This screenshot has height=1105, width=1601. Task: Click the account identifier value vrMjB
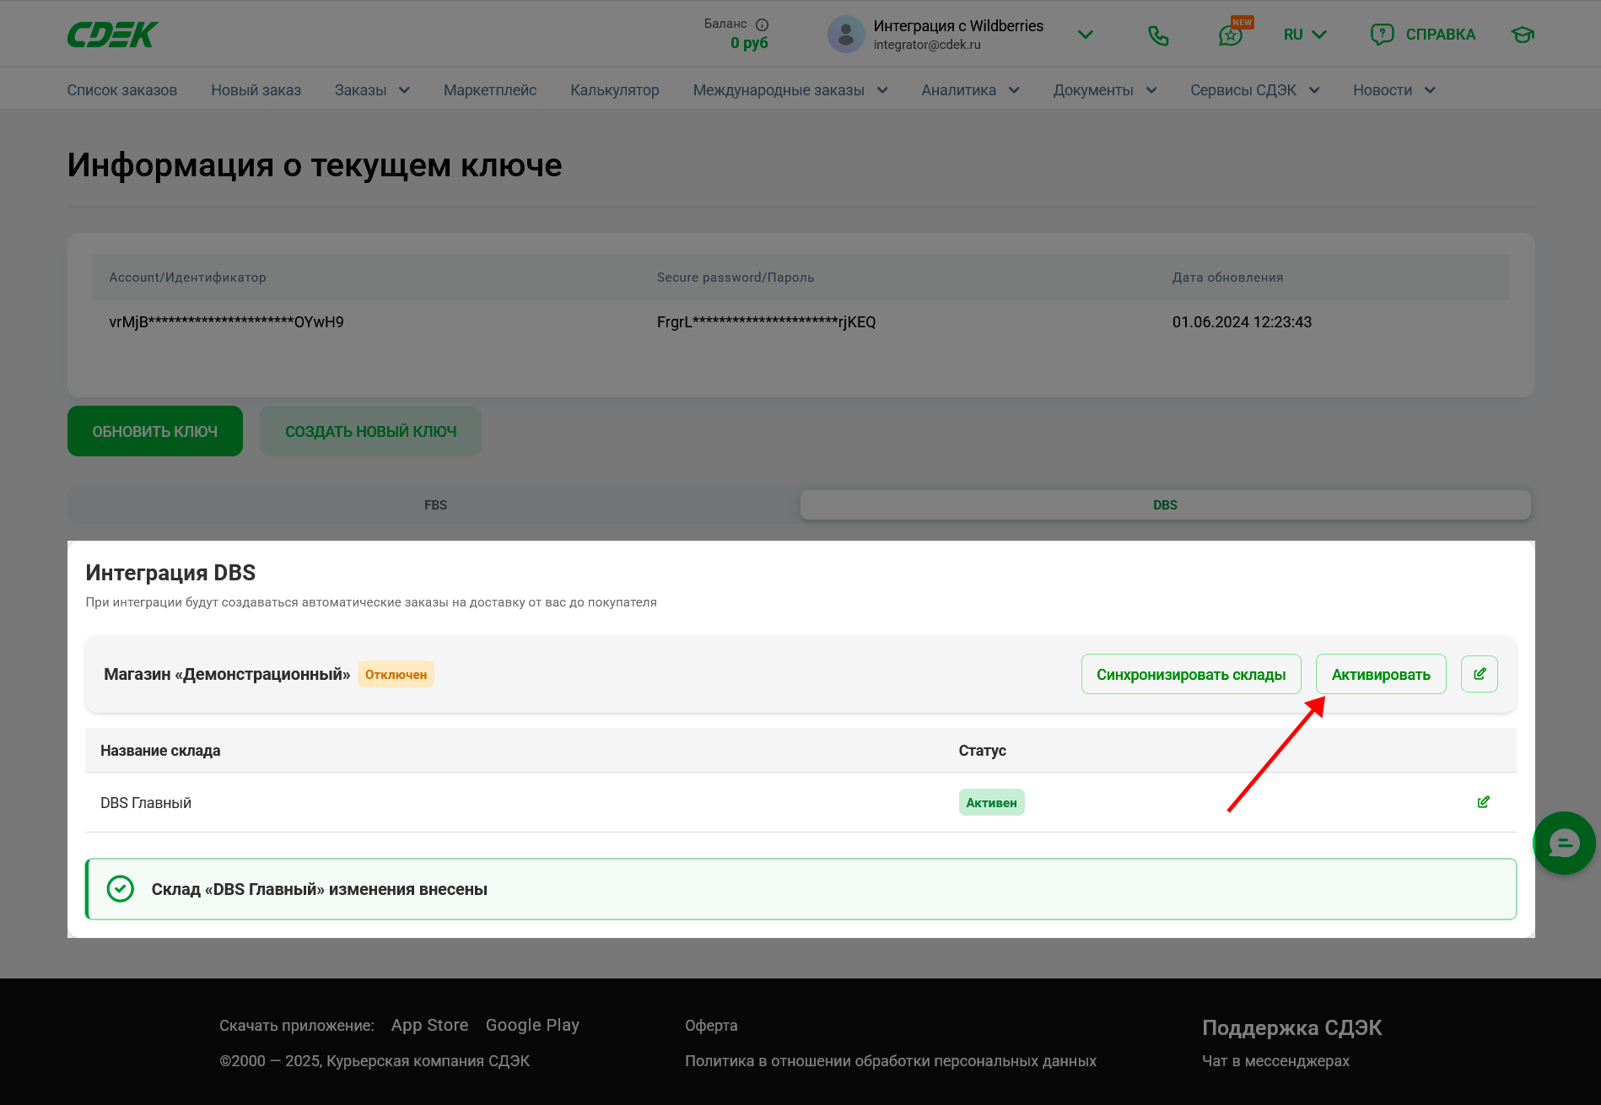tap(226, 322)
